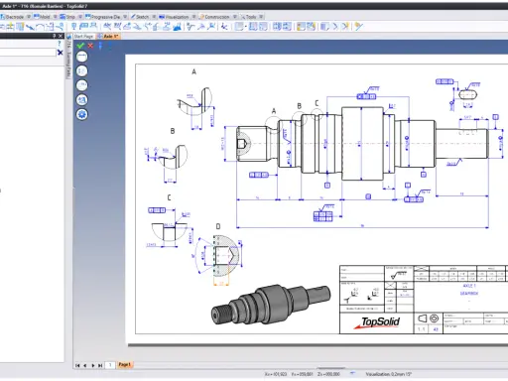
Task: Close the left side panel
Action: (x=61, y=36)
